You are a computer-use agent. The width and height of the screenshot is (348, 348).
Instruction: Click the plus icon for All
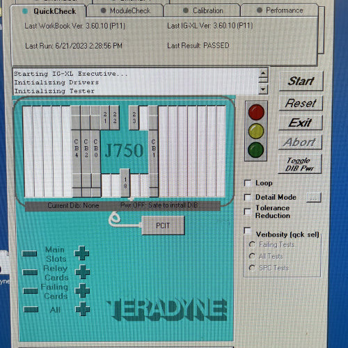(x=83, y=309)
